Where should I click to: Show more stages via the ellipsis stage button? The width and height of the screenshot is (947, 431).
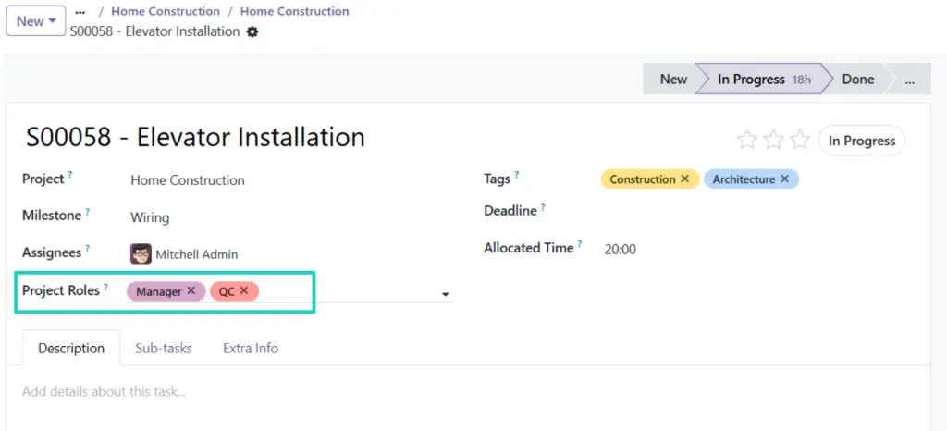(910, 79)
